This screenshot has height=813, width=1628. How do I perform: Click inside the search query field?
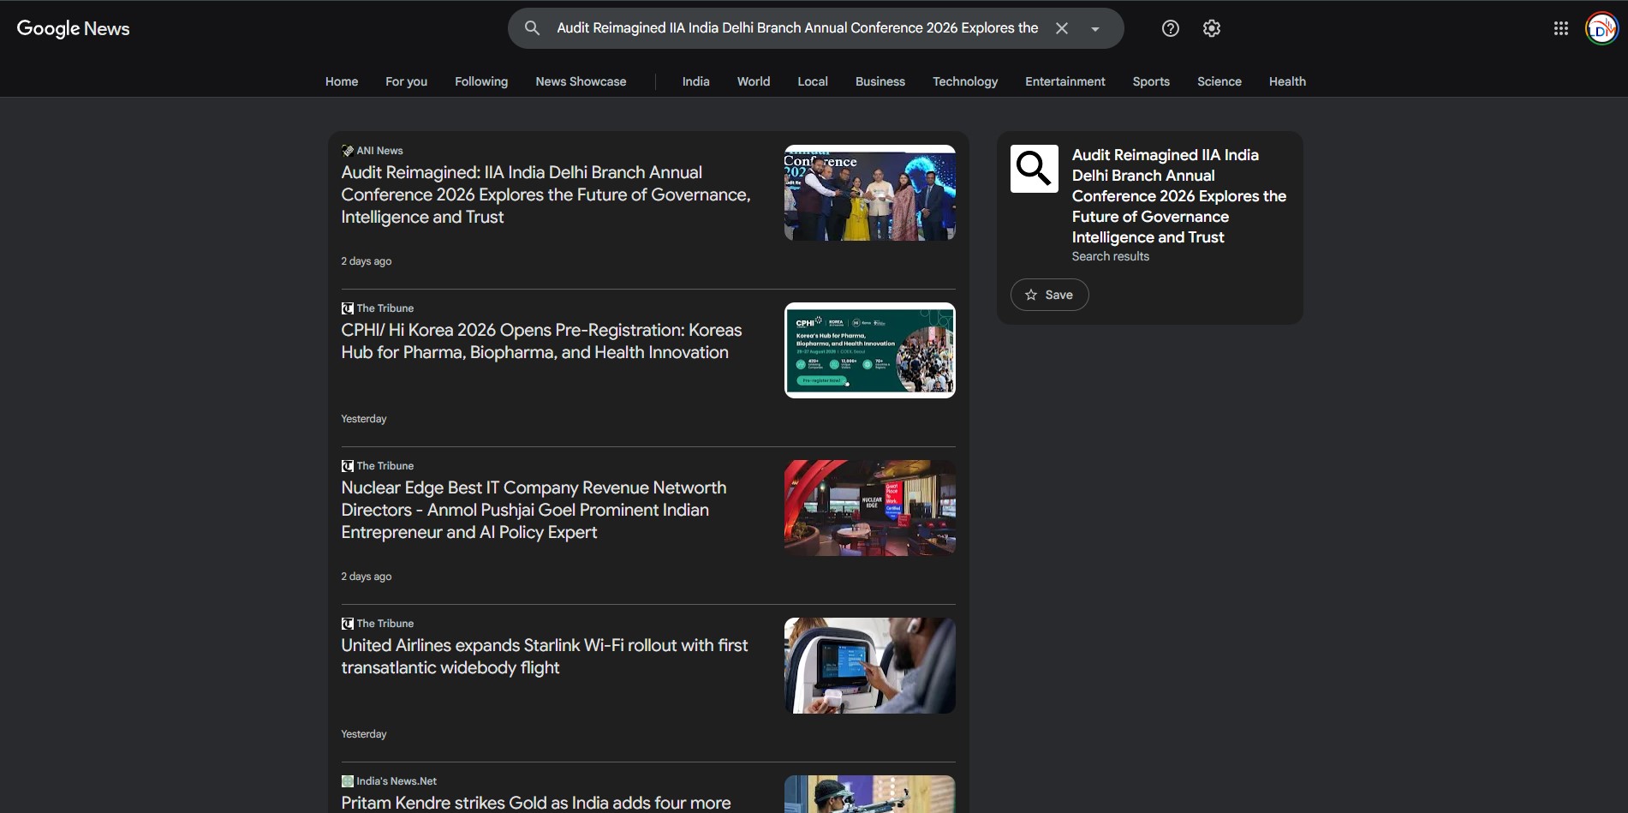click(797, 28)
